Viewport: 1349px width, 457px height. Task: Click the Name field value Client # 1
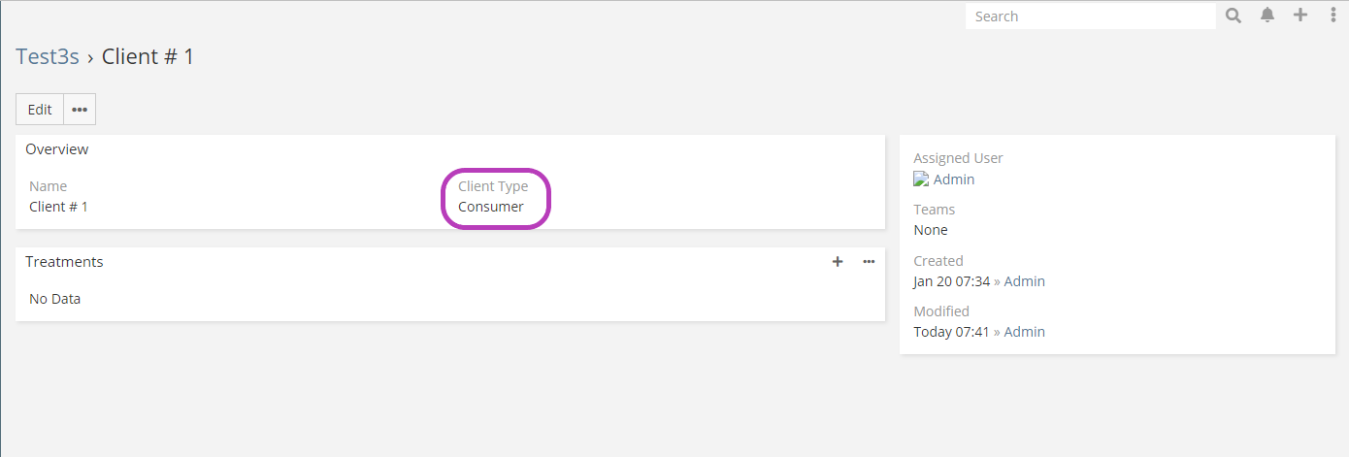(58, 207)
